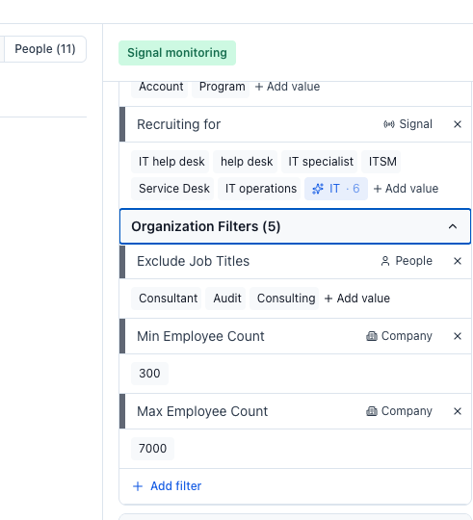This screenshot has height=520, width=473.
Task: Select the IT specialist tag
Action: pyautogui.click(x=320, y=162)
